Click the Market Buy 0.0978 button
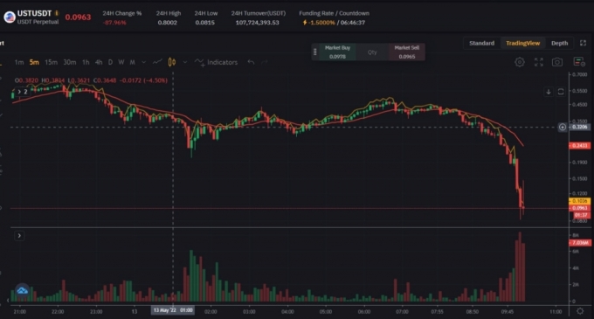Image resolution: width=594 pixels, height=319 pixels. [x=337, y=52]
